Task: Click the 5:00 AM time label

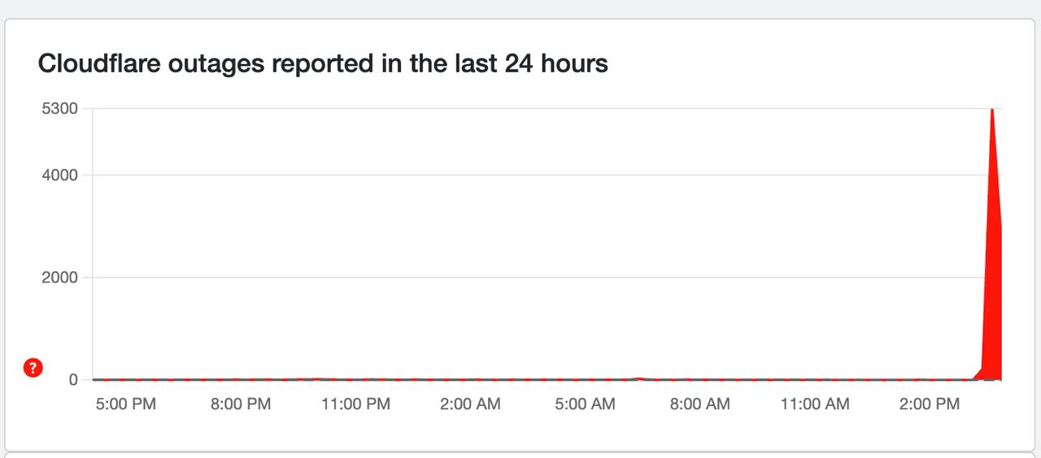Action: [585, 404]
